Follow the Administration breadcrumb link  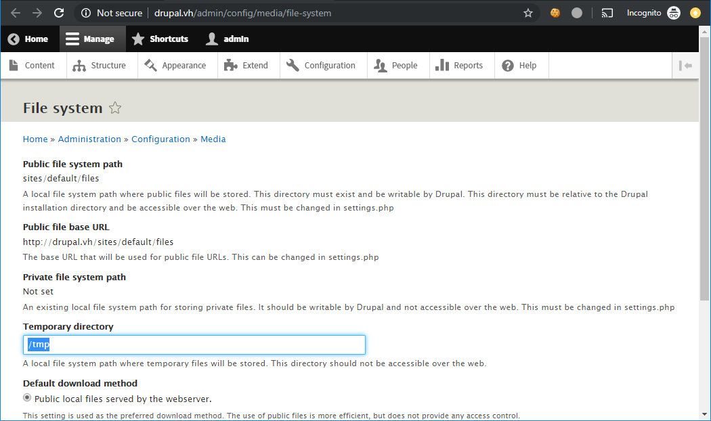click(x=89, y=139)
